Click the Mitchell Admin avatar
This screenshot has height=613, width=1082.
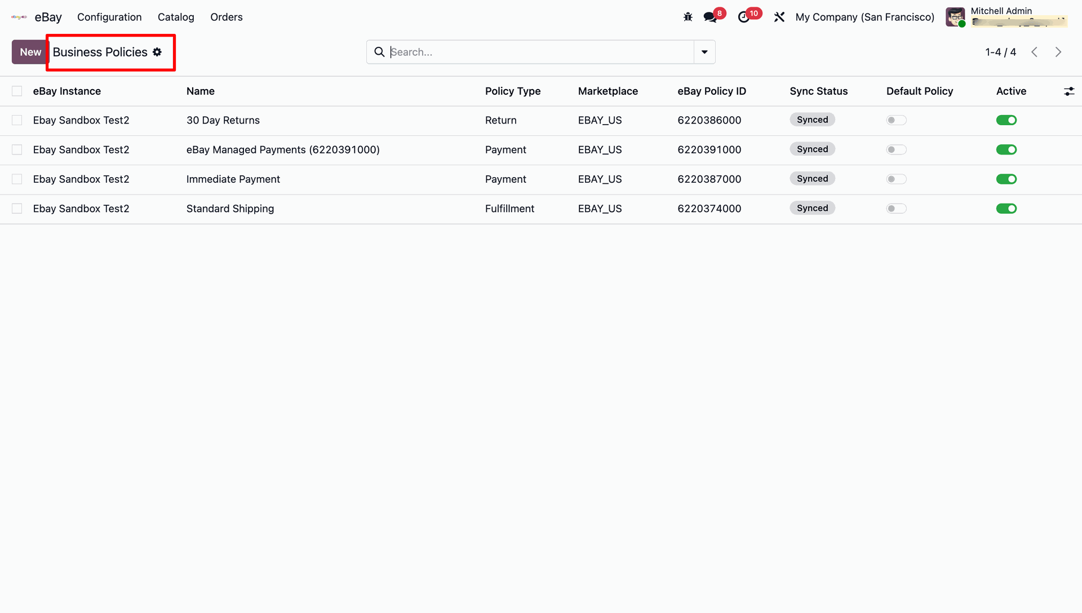(955, 17)
